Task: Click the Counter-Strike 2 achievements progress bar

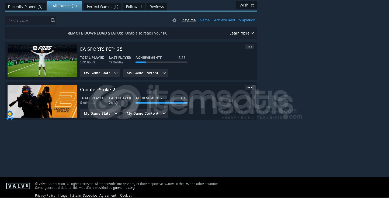Action: click(161, 103)
